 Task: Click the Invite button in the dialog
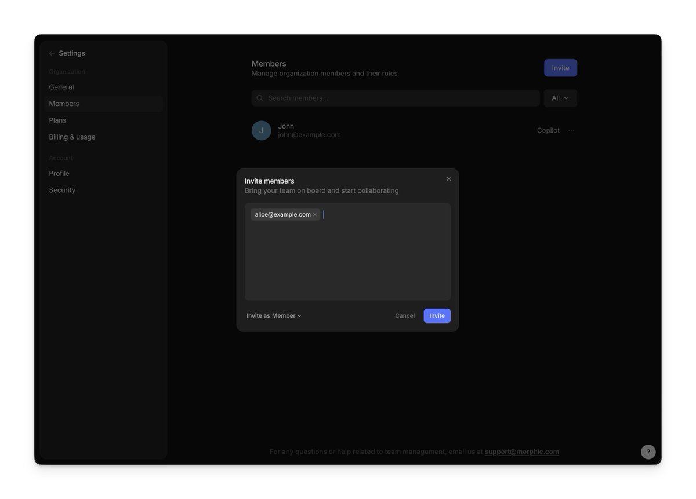437,315
